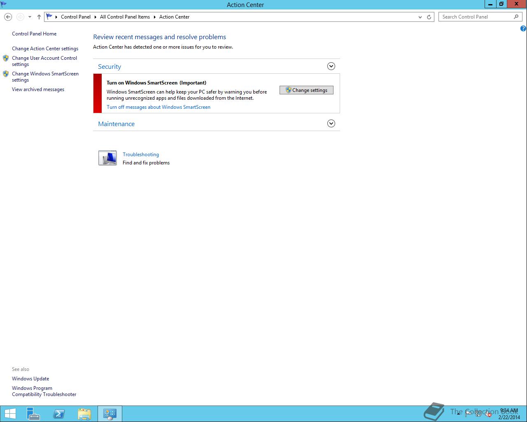Open View archived messages
The image size is (527, 422).
tap(38, 89)
